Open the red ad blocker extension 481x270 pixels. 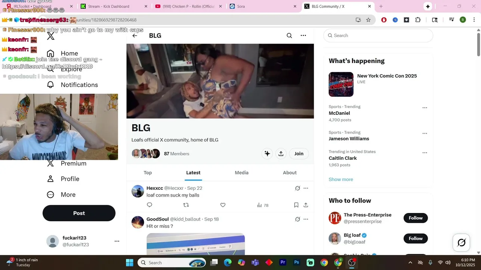[384, 20]
